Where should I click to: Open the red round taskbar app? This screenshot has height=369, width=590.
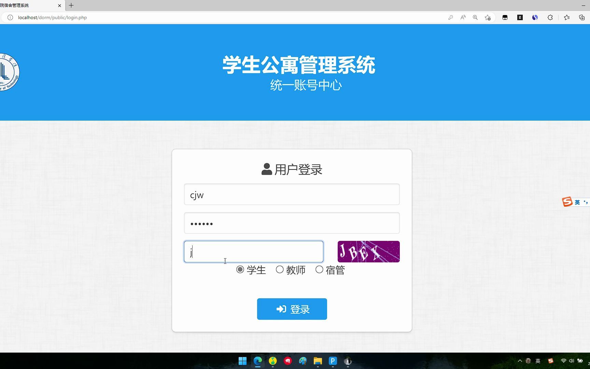point(287,361)
